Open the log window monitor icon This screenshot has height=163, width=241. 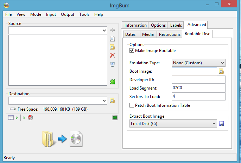[x=115, y=118]
